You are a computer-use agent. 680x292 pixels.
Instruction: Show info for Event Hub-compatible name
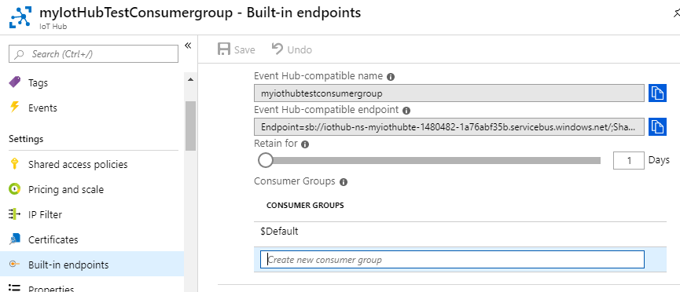pyautogui.click(x=390, y=77)
